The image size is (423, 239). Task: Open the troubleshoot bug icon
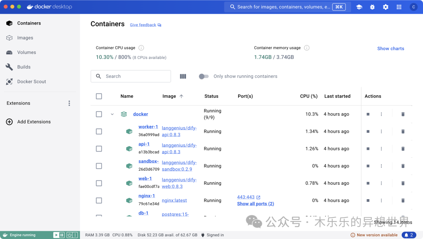[372, 7]
